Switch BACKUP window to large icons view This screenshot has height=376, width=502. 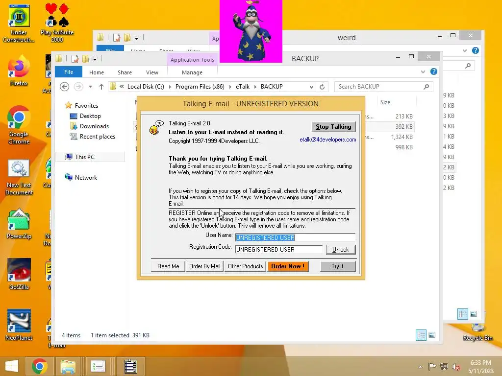[x=432, y=335]
